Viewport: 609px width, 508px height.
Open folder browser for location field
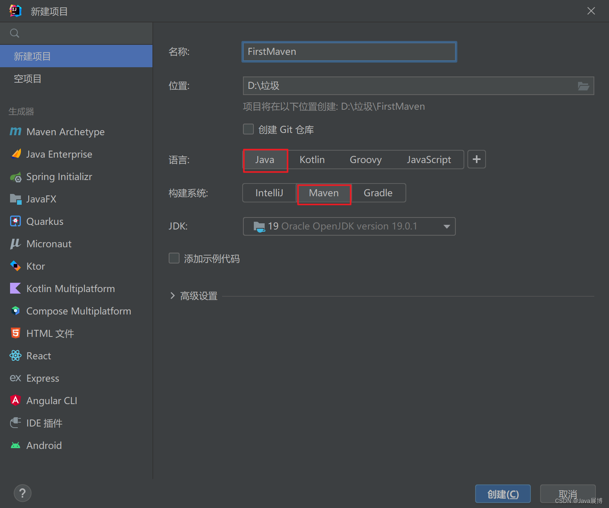pyautogui.click(x=583, y=86)
